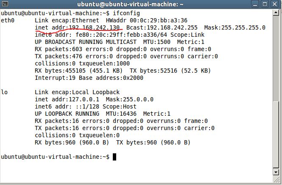Click the lo interface name
Screen dimensions: 282x185
4,92
